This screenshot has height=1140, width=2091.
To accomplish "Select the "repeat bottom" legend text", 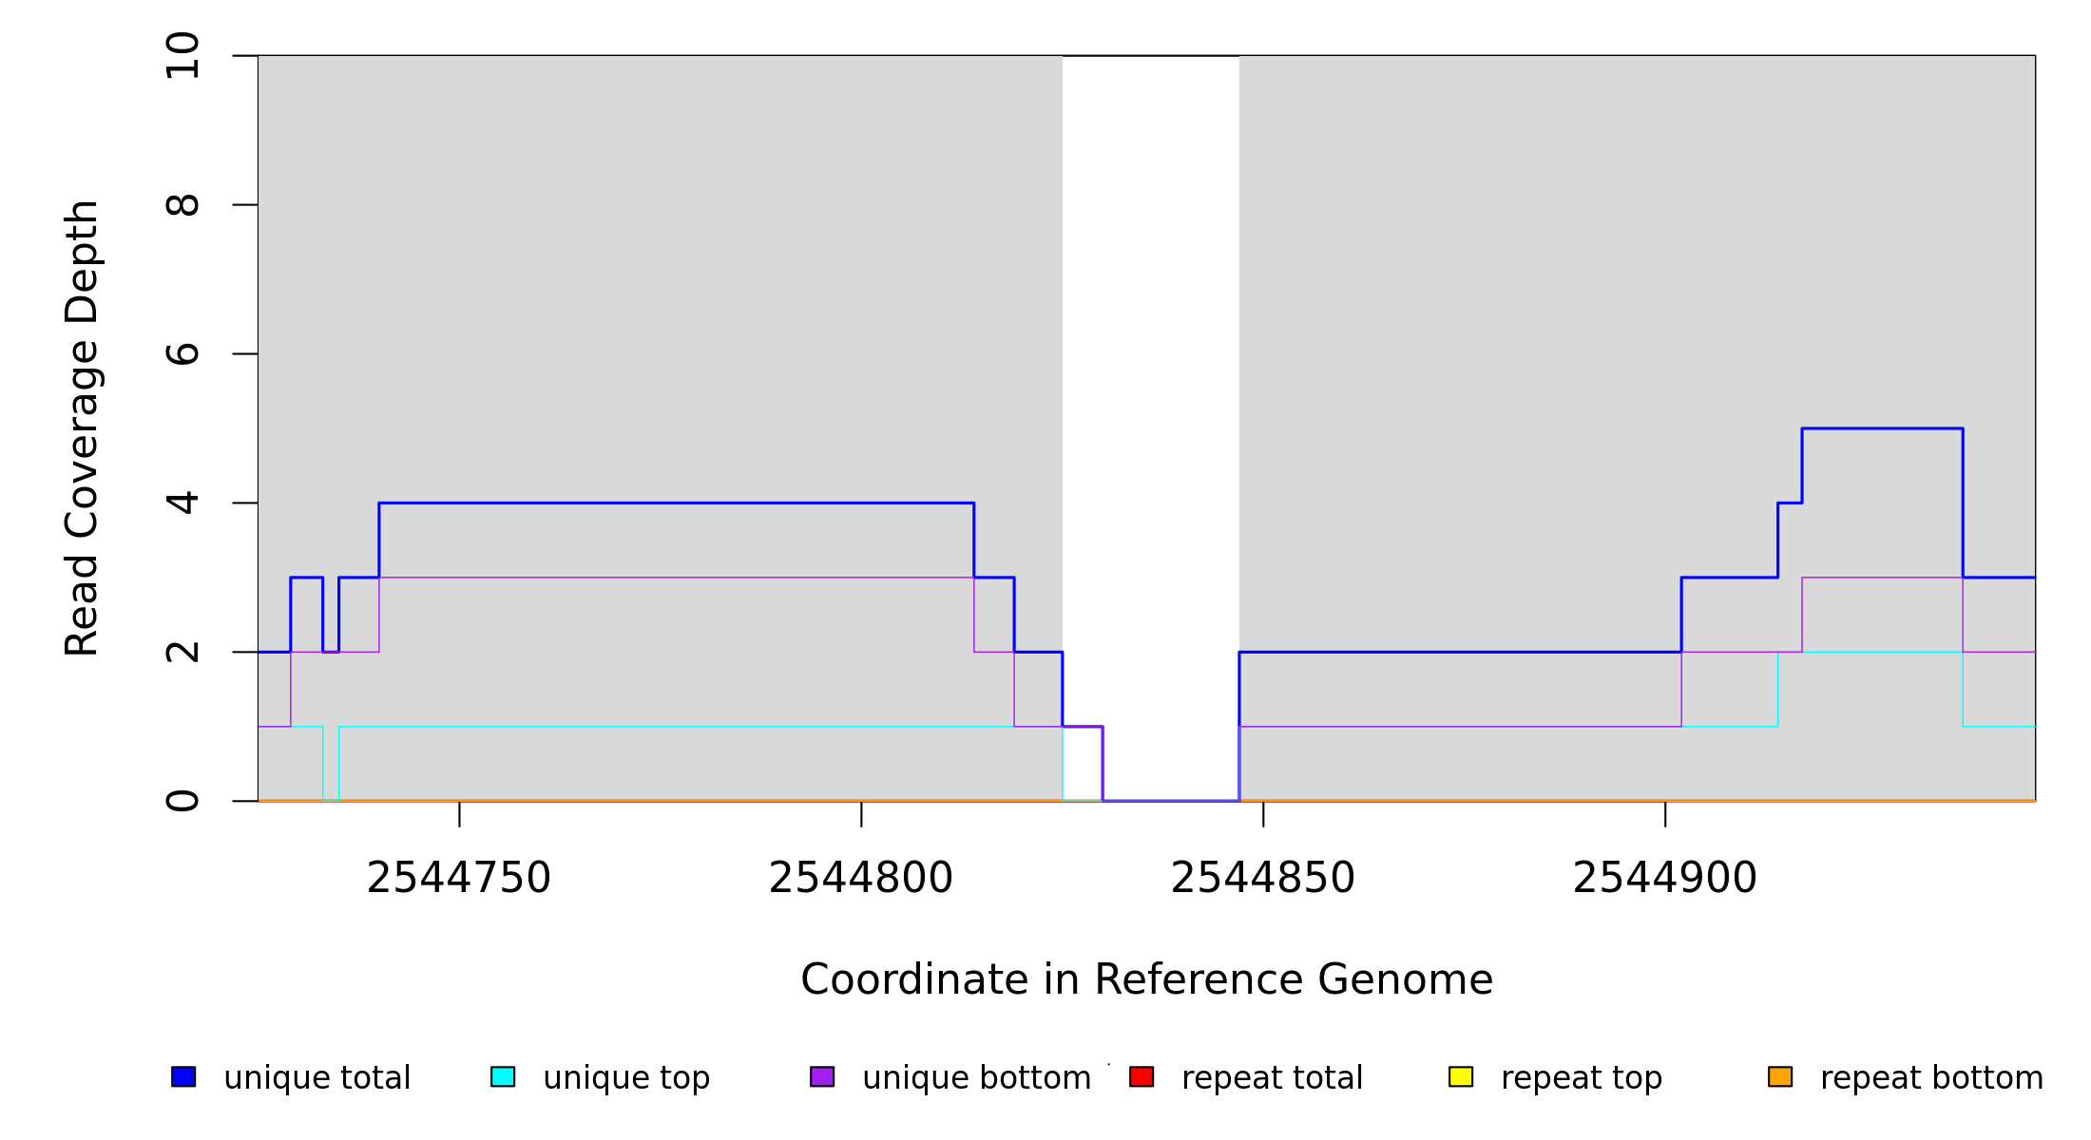I will (1931, 1078).
